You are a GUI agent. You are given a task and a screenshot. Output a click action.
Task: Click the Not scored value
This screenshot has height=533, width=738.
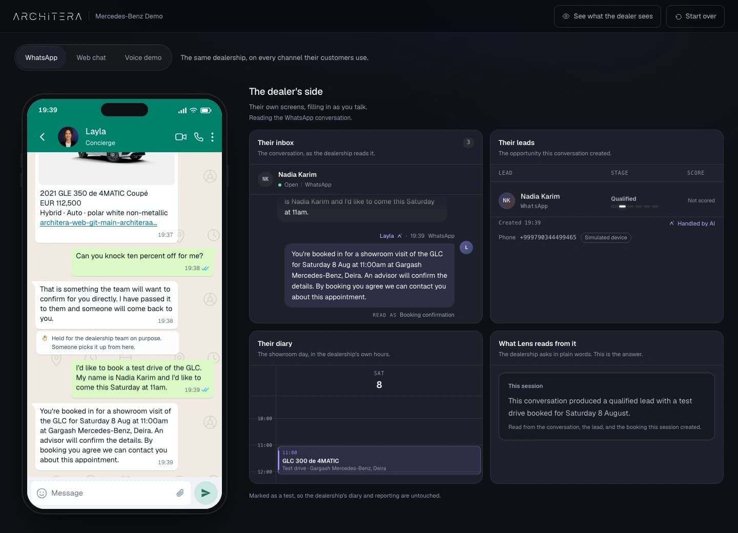[x=701, y=200]
